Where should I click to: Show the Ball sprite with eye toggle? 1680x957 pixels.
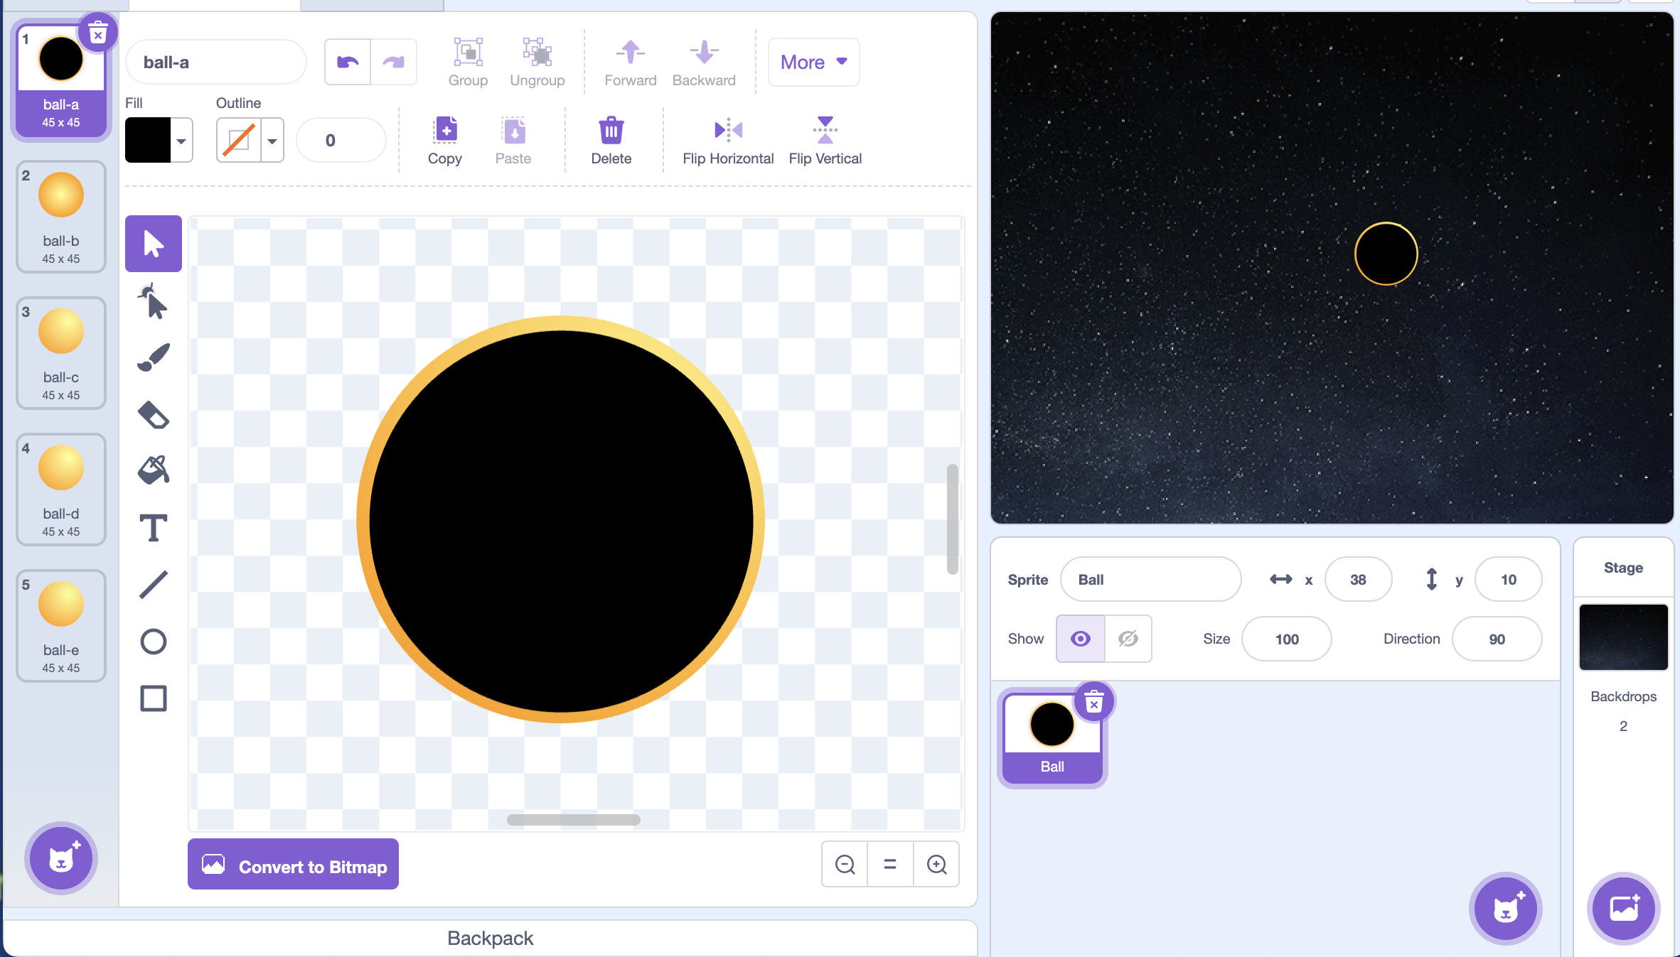click(x=1079, y=638)
